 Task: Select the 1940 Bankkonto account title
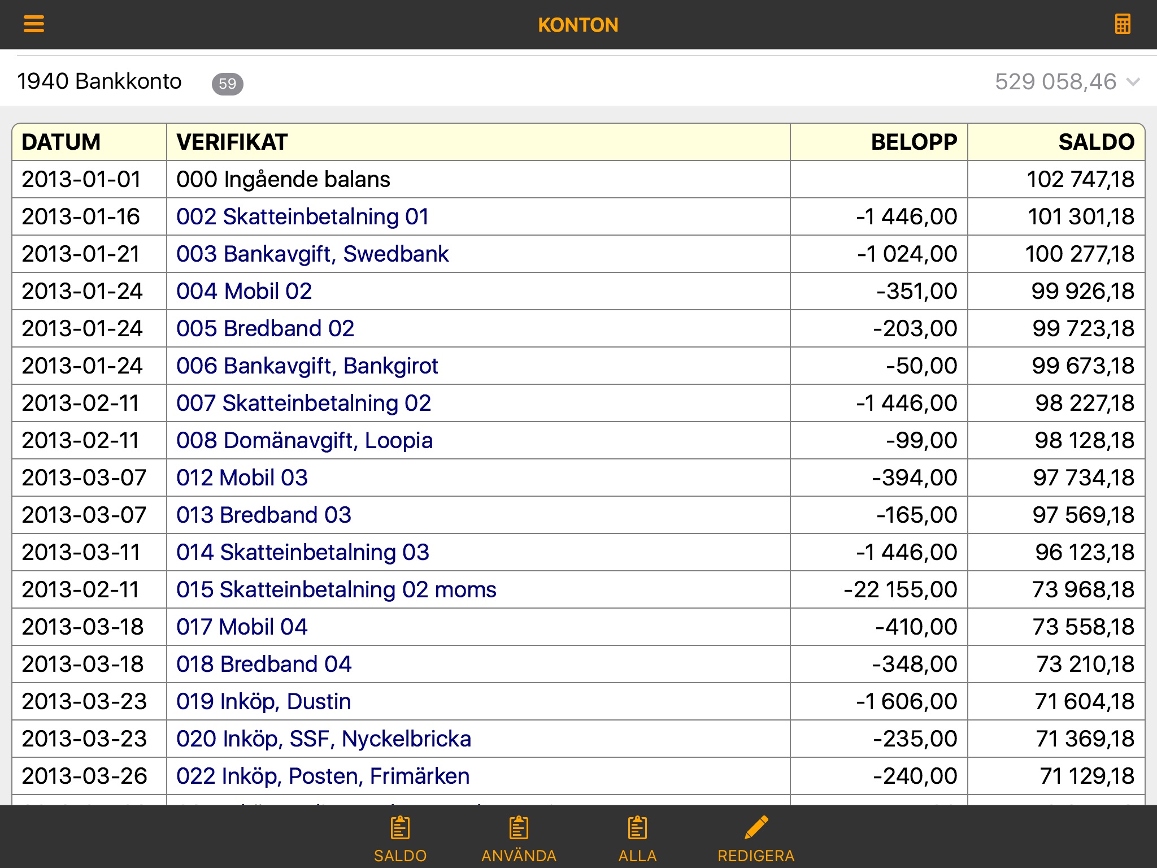(x=99, y=81)
